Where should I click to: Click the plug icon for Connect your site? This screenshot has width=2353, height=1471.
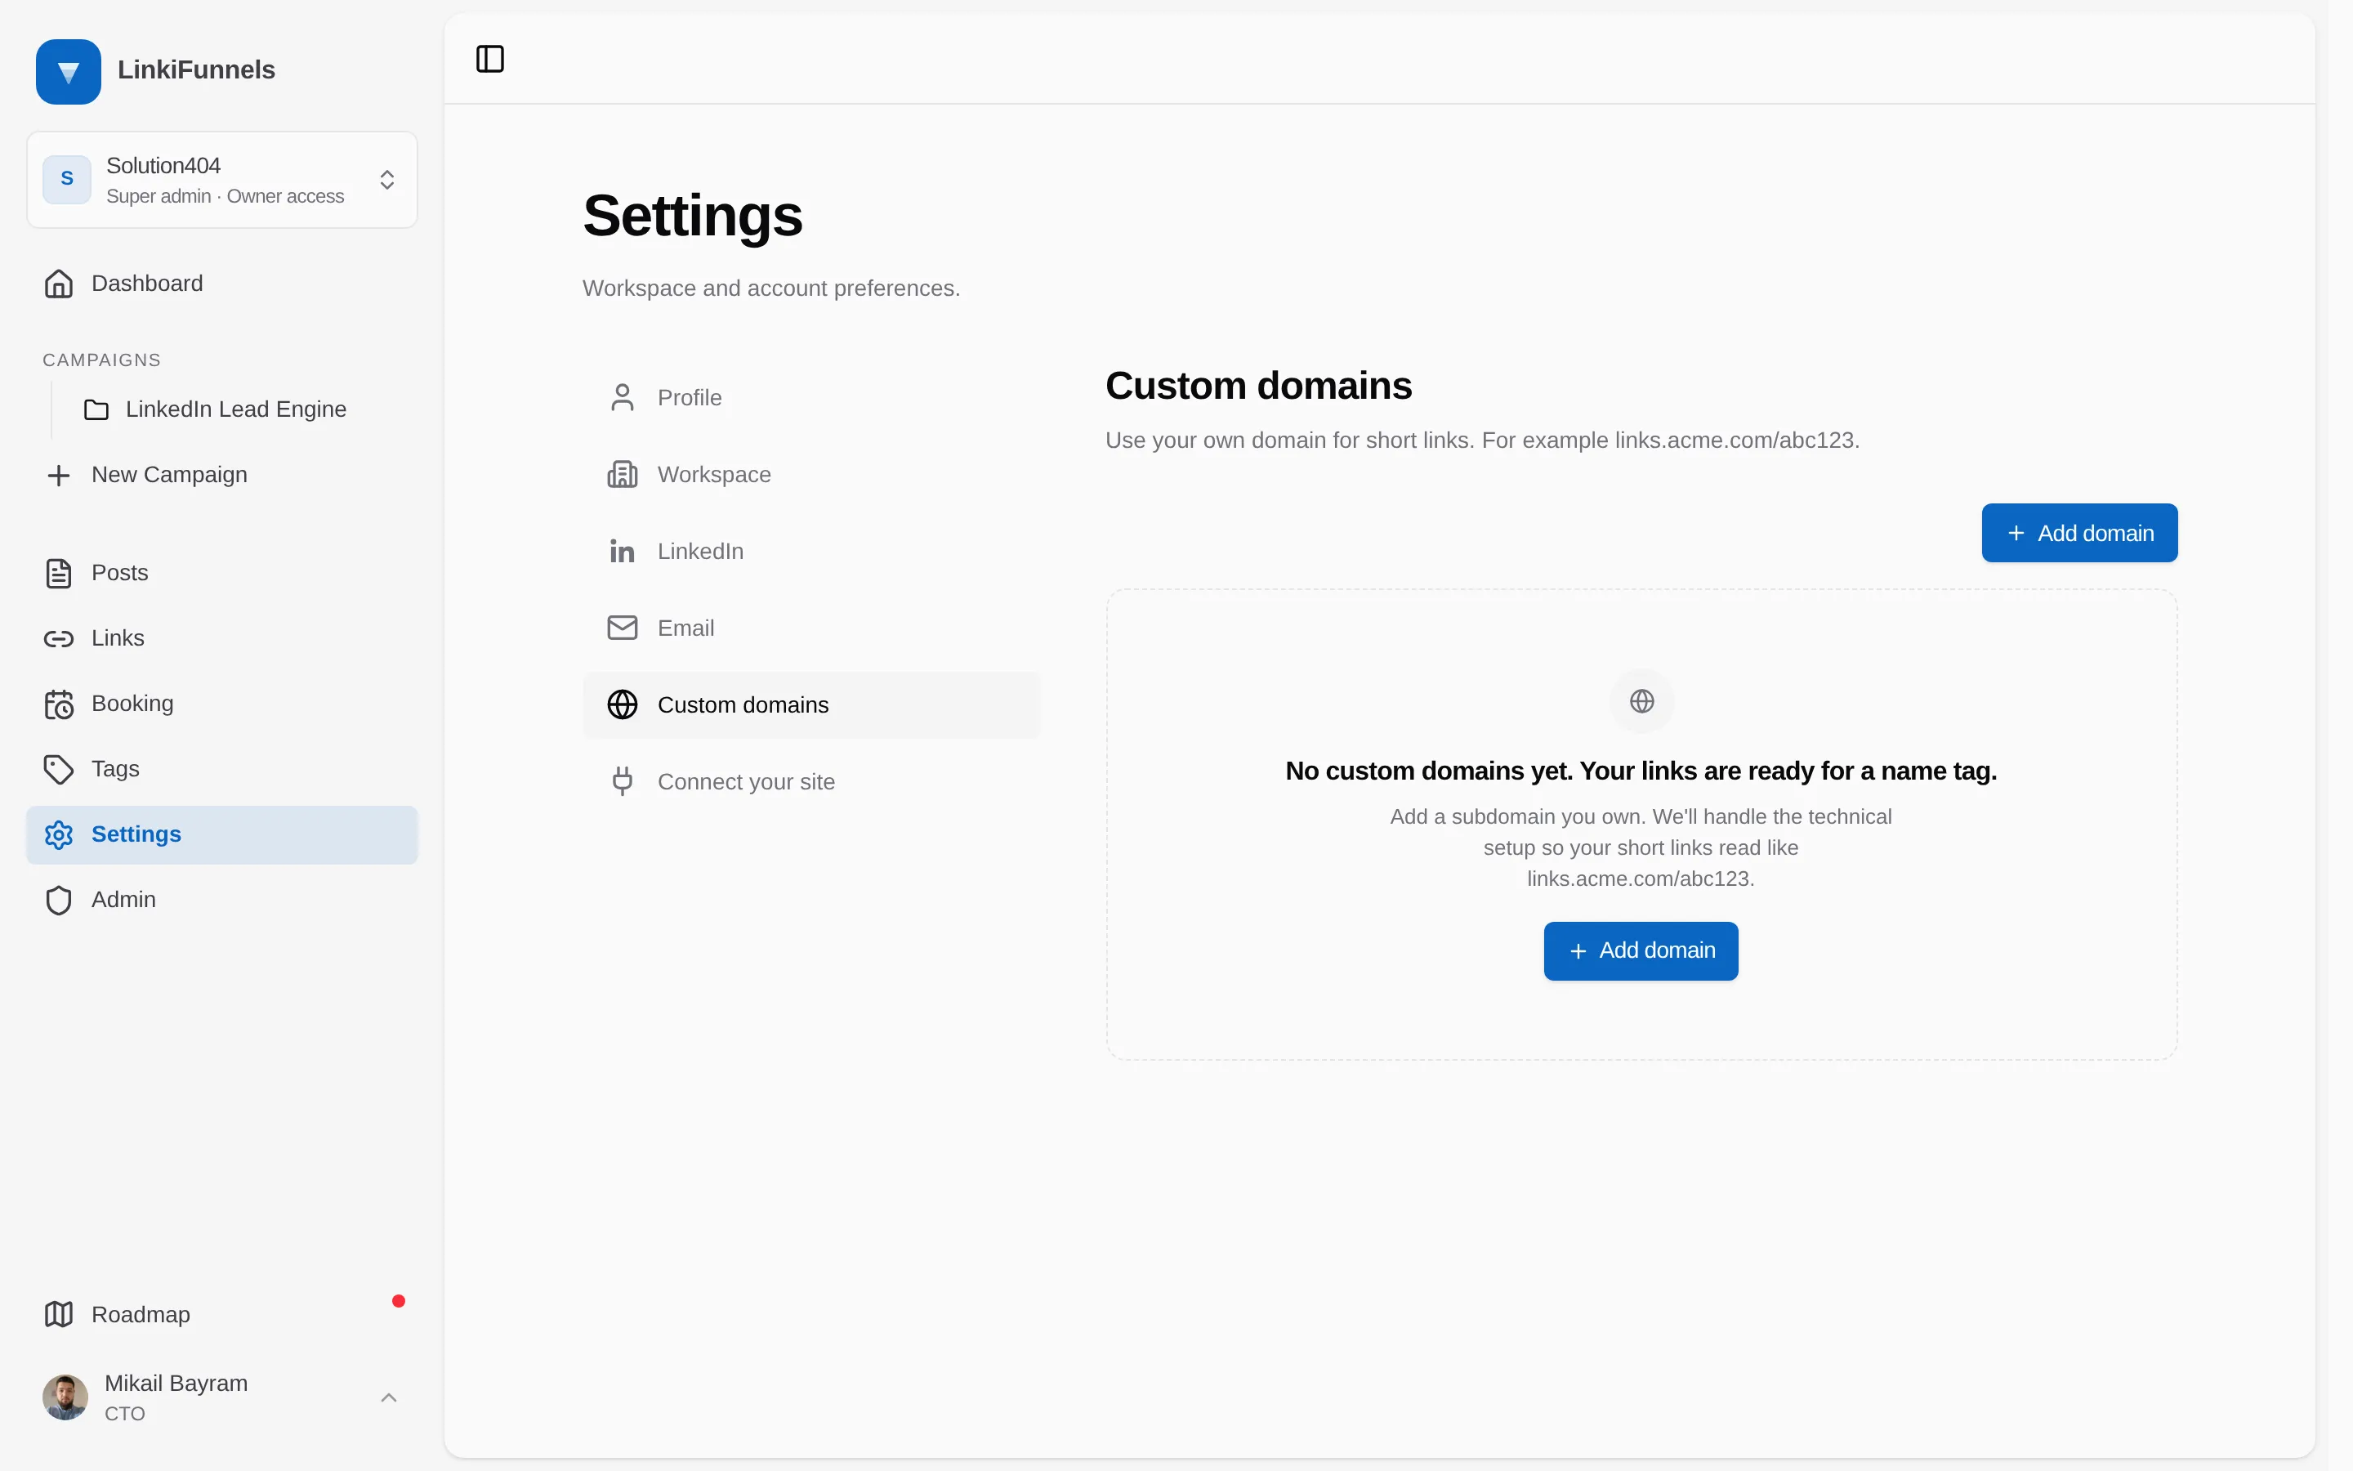(x=623, y=781)
